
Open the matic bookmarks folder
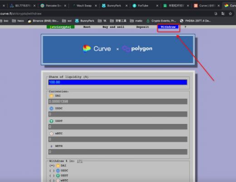click(136, 21)
